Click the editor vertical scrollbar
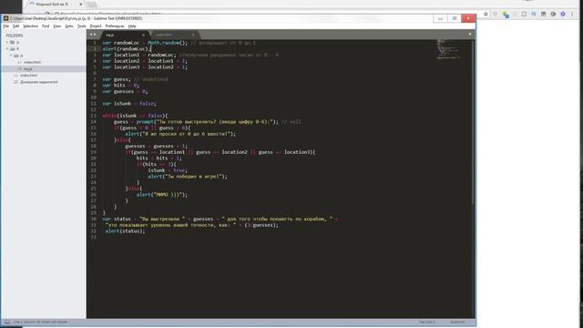The height and width of the screenshot is (328, 583). coord(474,122)
